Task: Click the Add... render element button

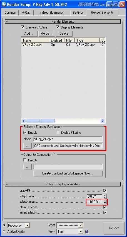Action: click(29, 33)
